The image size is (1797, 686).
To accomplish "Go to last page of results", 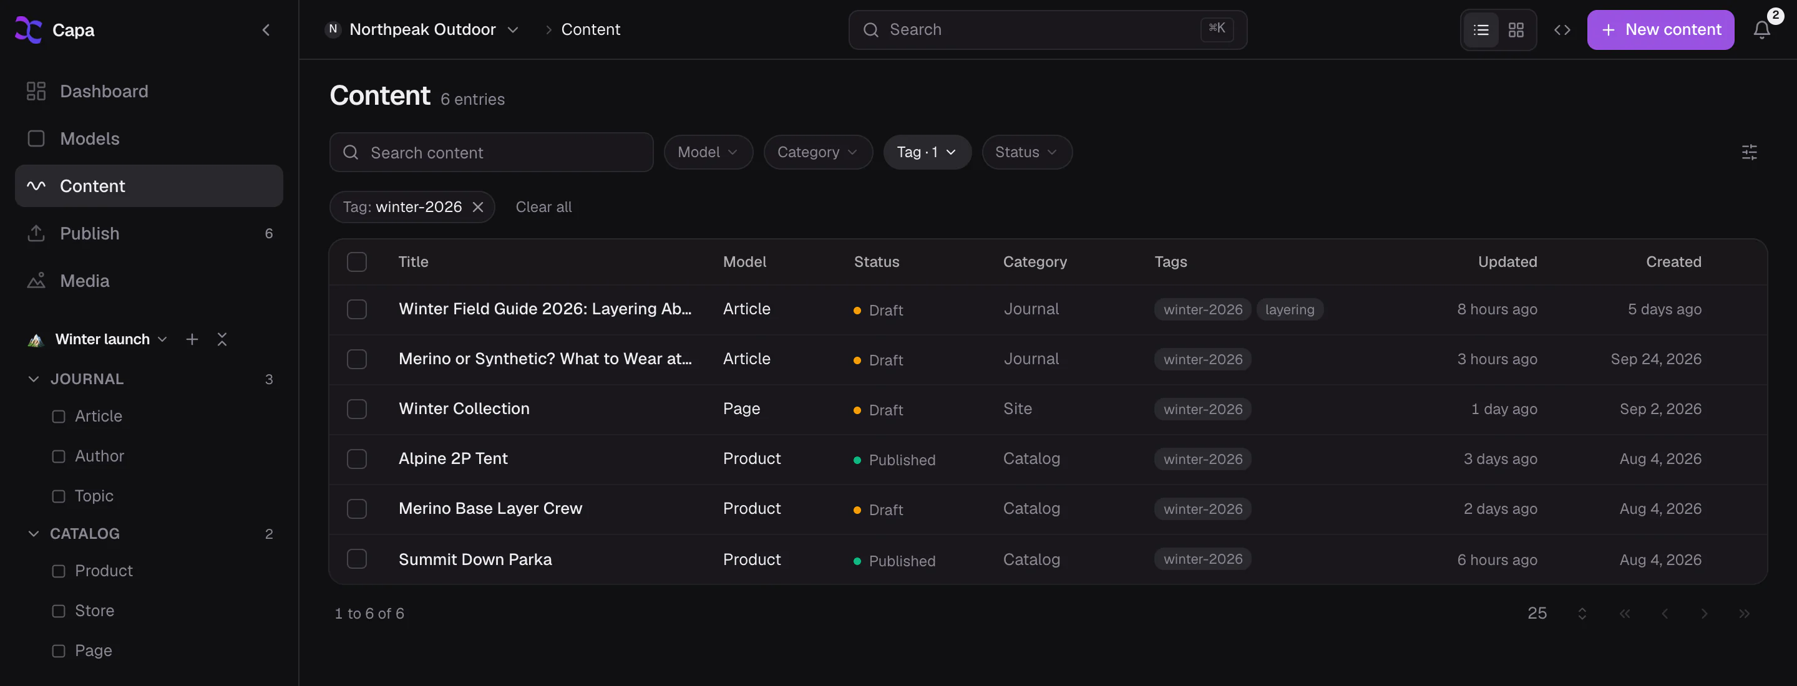I will click(1744, 614).
